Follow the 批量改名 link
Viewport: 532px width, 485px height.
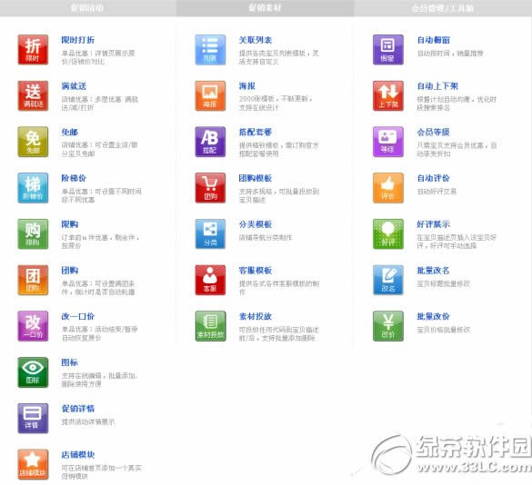(x=433, y=271)
